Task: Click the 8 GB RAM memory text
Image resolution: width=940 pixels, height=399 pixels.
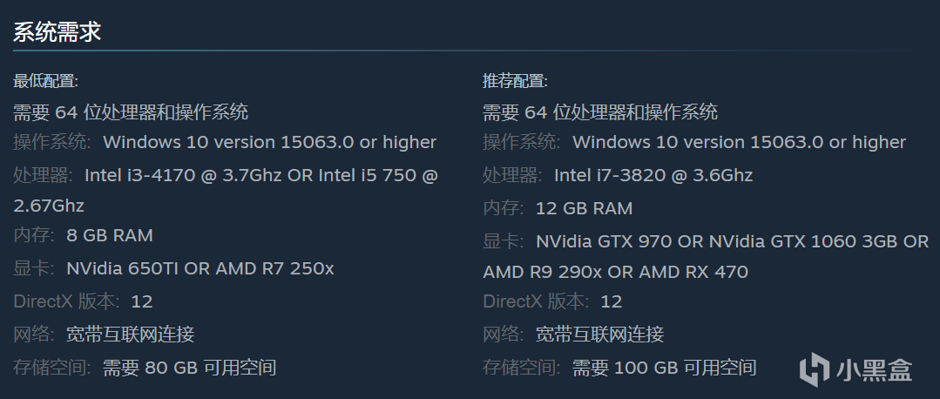Action: pyautogui.click(x=110, y=235)
